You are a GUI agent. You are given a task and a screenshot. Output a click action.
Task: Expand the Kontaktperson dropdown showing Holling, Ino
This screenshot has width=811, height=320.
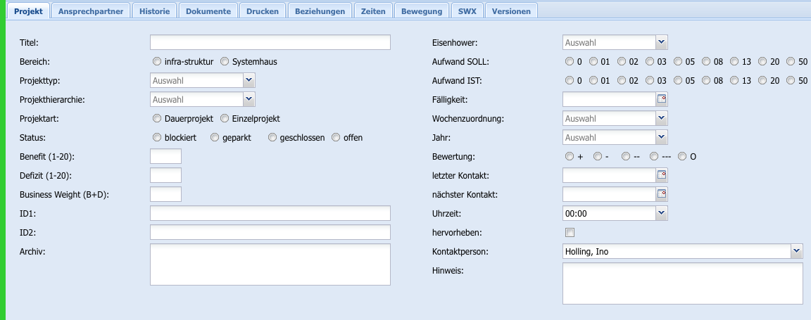(796, 251)
